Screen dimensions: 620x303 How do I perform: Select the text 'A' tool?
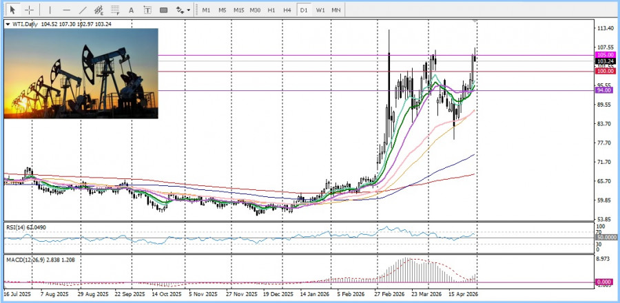(132, 10)
